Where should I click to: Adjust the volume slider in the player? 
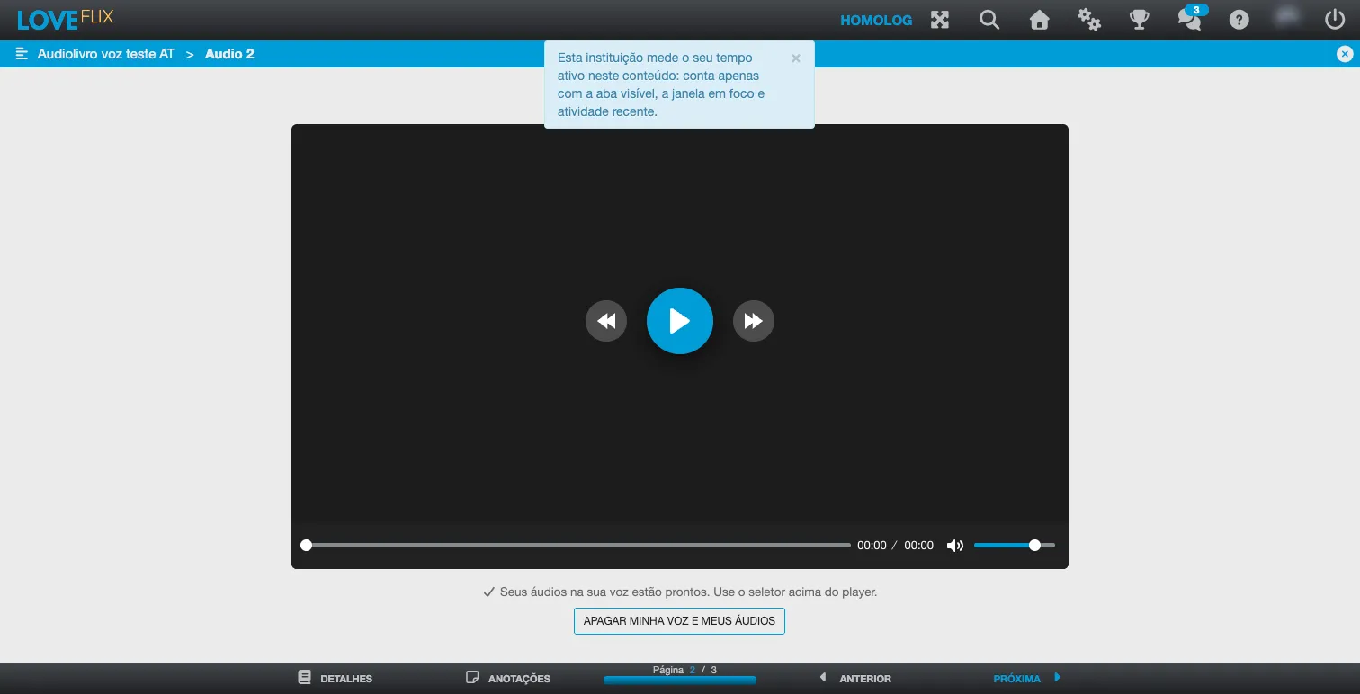click(x=1015, y=546)
